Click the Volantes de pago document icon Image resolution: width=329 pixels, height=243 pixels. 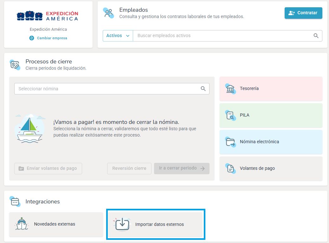[x=230, y=168]
